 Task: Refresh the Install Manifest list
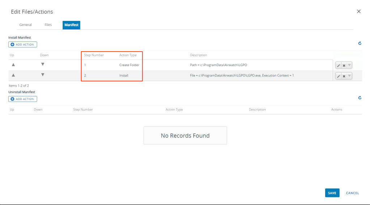360,43
